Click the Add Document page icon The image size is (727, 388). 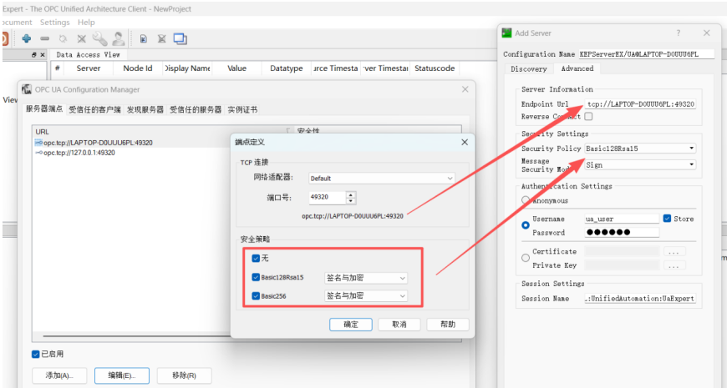144,39
